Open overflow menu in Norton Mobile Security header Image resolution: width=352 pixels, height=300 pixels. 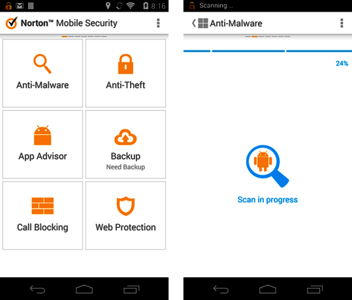[158, 23]
